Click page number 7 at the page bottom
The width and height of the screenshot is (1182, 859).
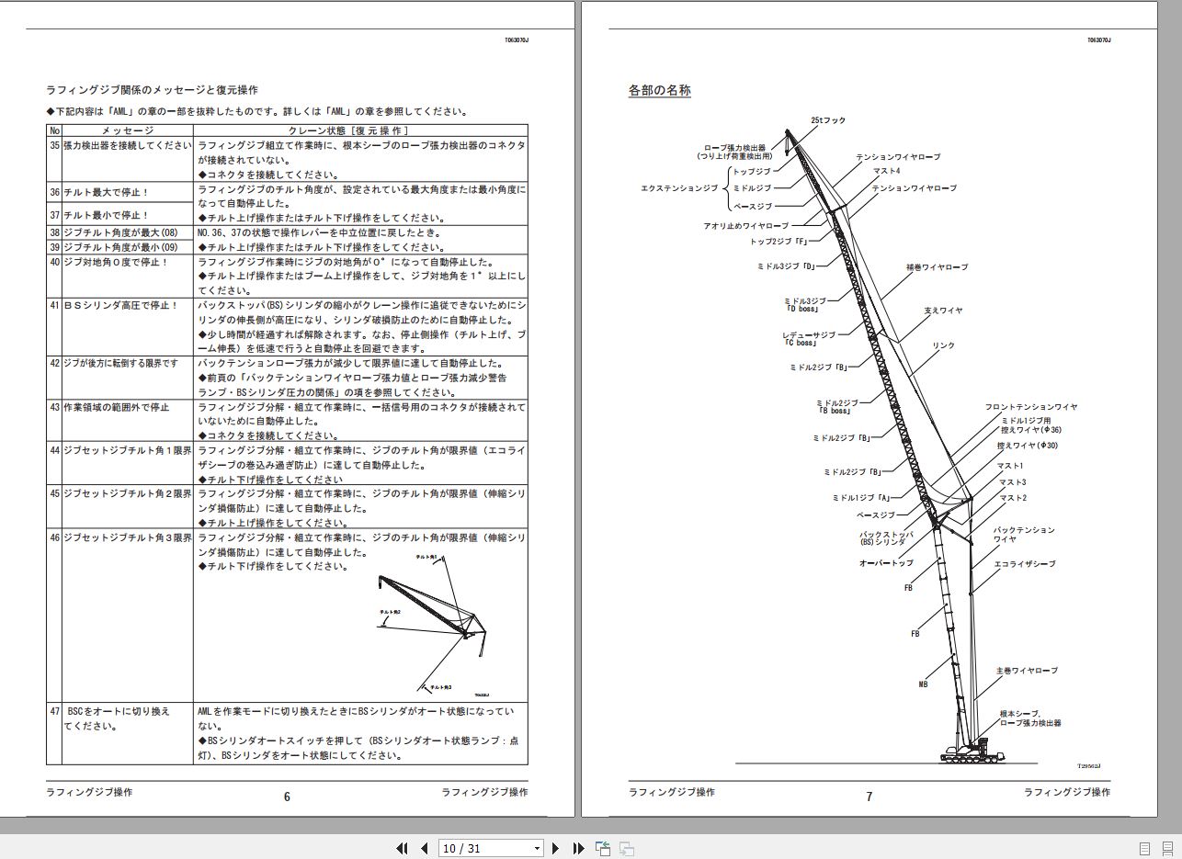coord(869,797)
